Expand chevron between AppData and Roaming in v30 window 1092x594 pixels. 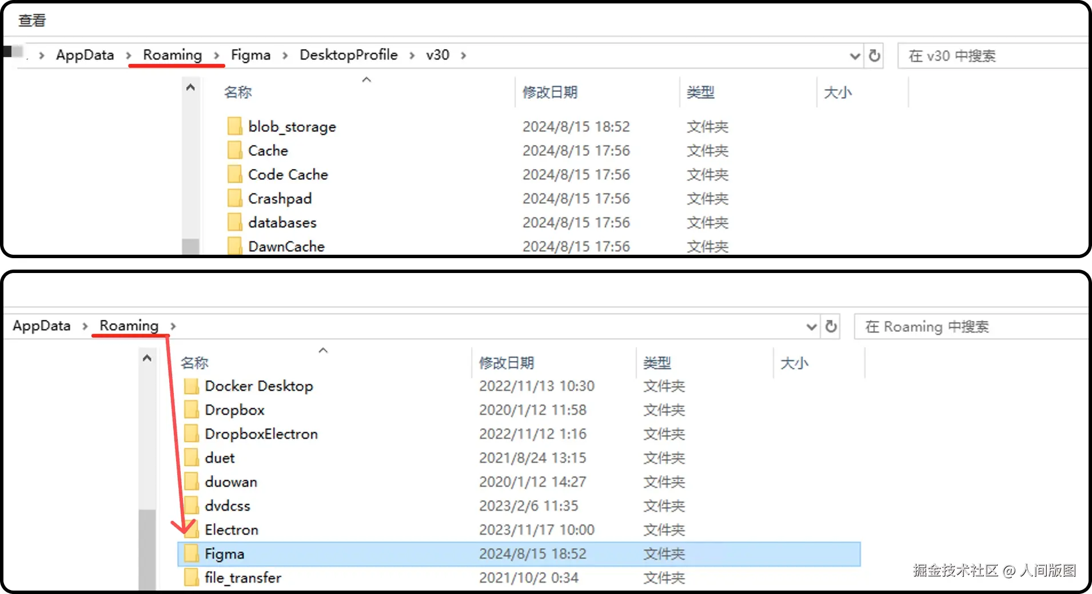[x=129, y=55]
